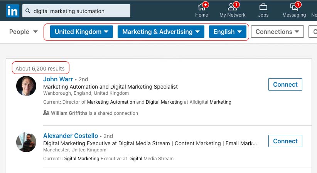Click John Warr's profile photo

tap(26, 86)
